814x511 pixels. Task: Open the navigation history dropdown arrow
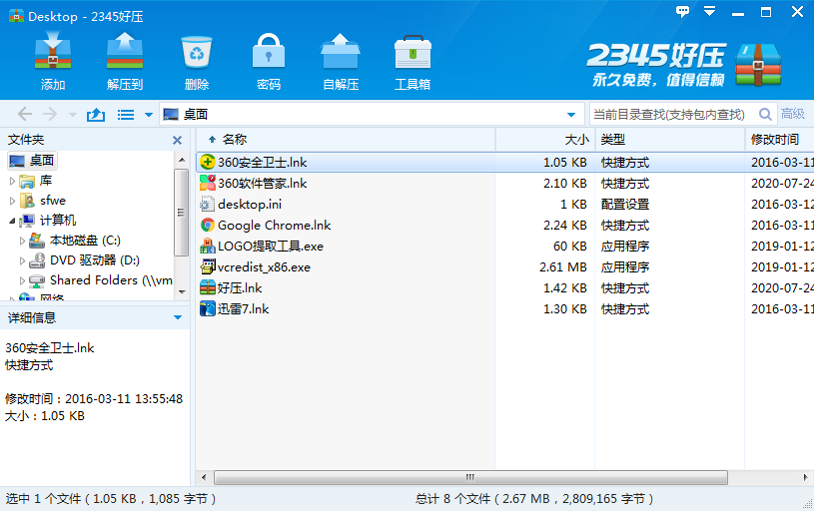73,115
